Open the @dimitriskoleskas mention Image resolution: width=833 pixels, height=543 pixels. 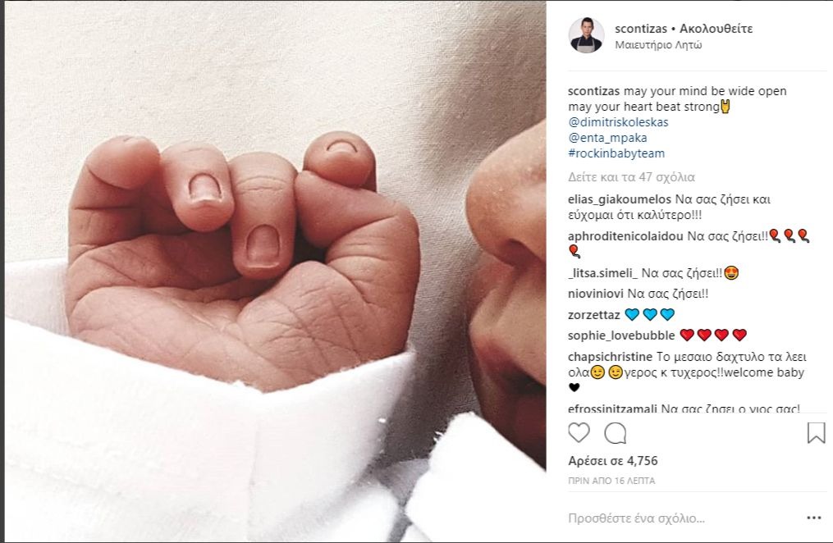pyautogui.click(x=618, y=122)
